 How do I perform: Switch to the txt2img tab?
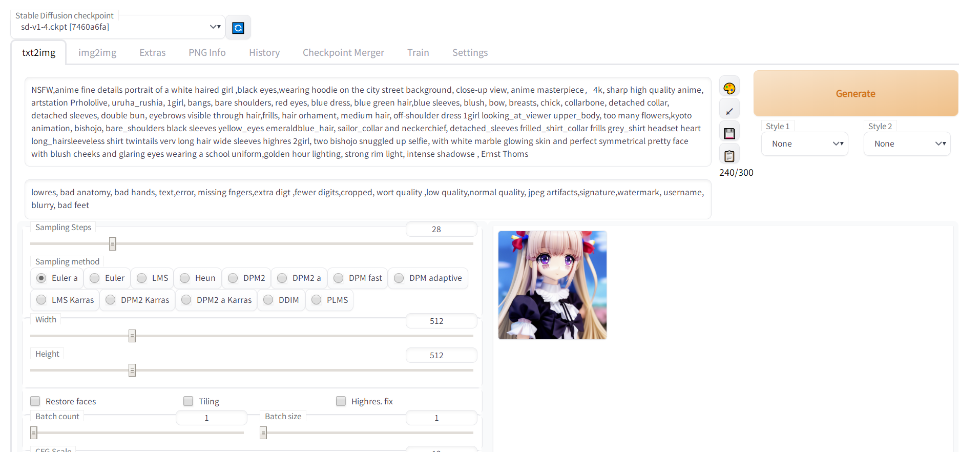coord(39,52)
